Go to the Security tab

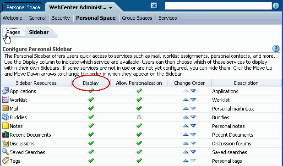click(x=60, y=18)
